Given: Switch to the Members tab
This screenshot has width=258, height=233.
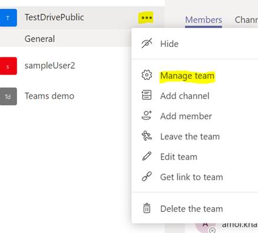Looking at the screenshot, I should tap(203, 20).
